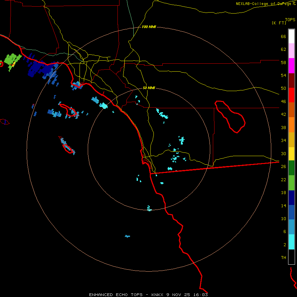Click the dark green legend swatch

pyautogui.click(x=291, y=168)
